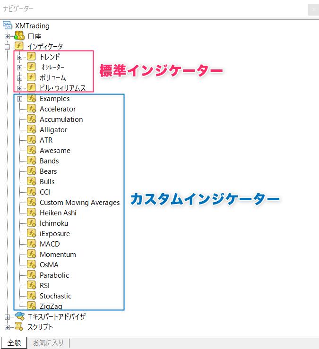Click the Heiken Ashi indicator icon

click(x=31, y=213)
